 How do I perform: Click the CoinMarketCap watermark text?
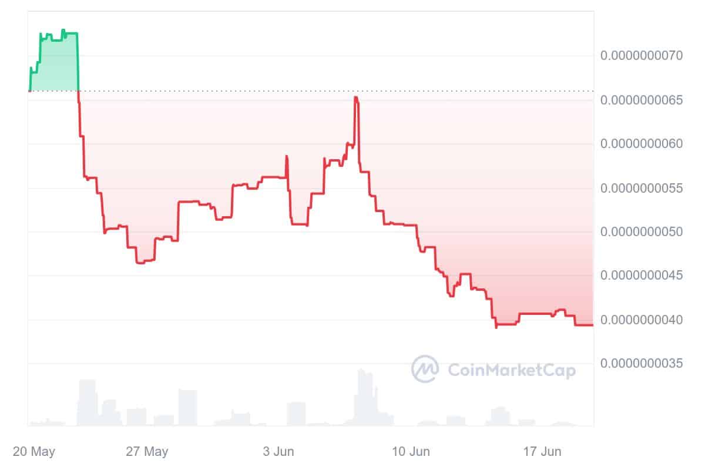point(512,370)
